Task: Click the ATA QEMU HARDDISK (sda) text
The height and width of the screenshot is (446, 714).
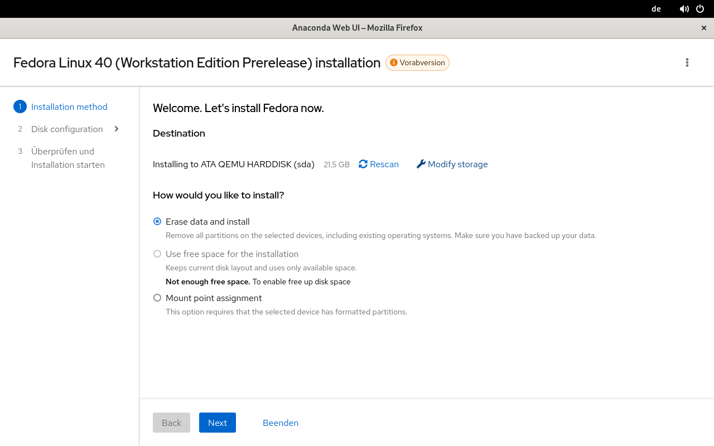Action: (258, 164)
